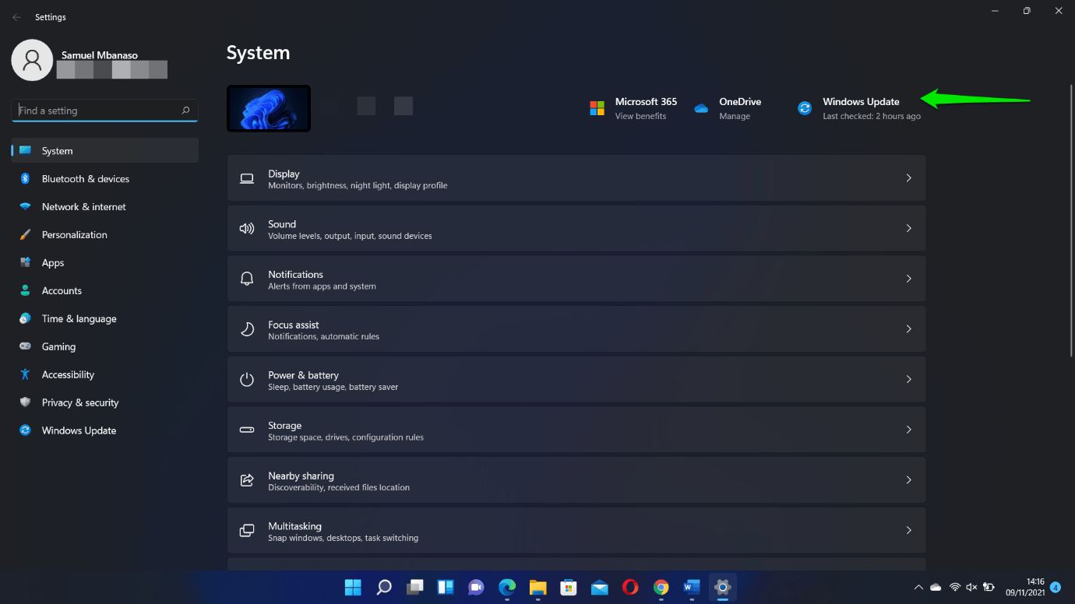Image resolution: width=1075 pixels, height=604 pixels.
Task: Click the Find a setting search box
Action: (x=97, y=111)
